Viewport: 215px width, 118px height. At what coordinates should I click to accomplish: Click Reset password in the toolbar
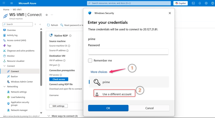point(72,25)
